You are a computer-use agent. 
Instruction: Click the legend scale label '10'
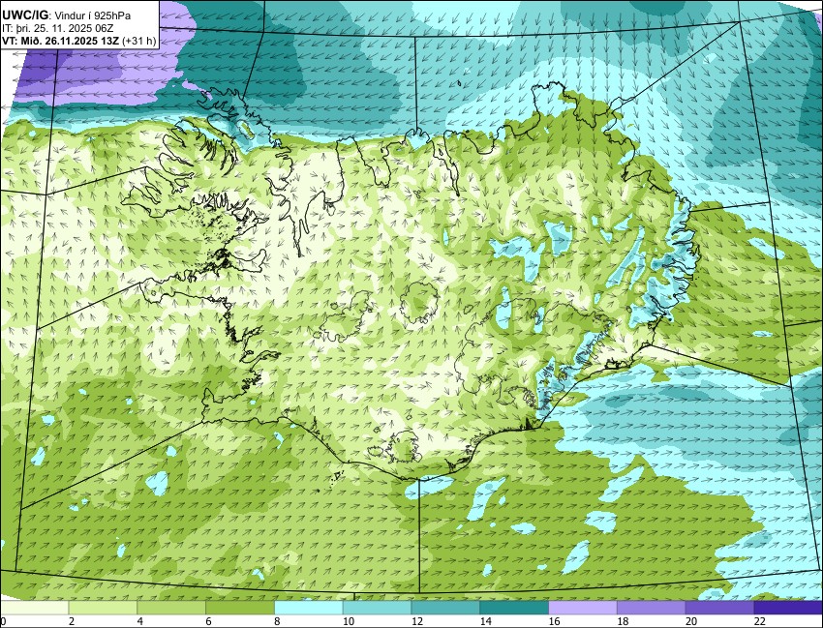[x=348, y=621]
